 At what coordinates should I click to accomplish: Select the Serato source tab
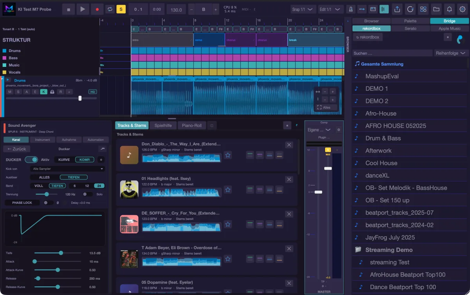point(410,29)
